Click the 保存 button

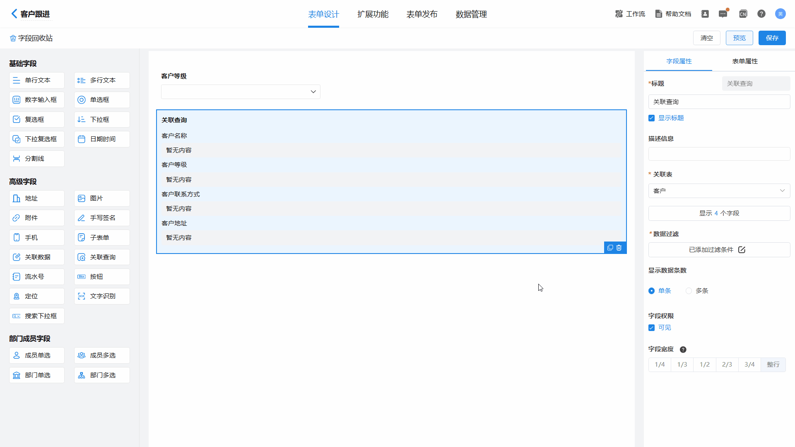click(x=772, y=38)
